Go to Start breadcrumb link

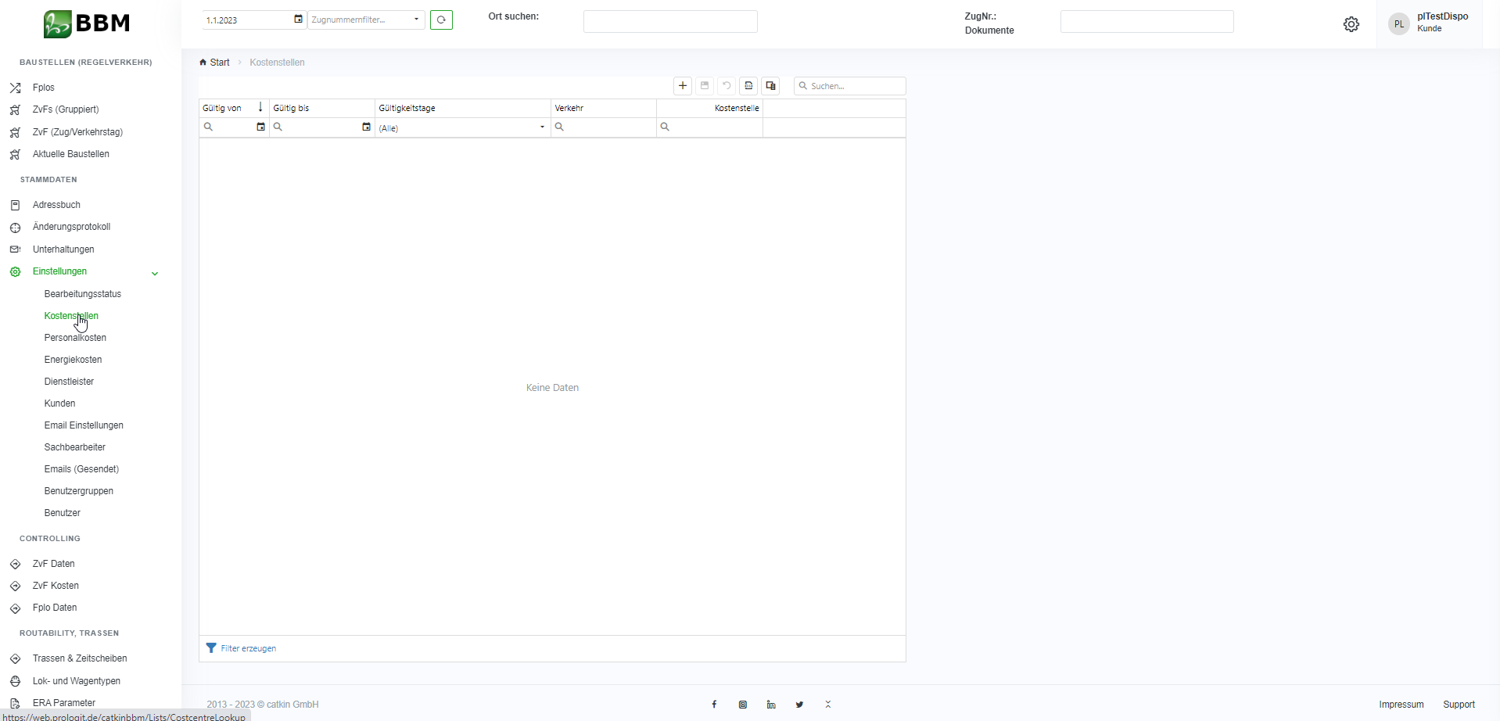coord(219,63)
